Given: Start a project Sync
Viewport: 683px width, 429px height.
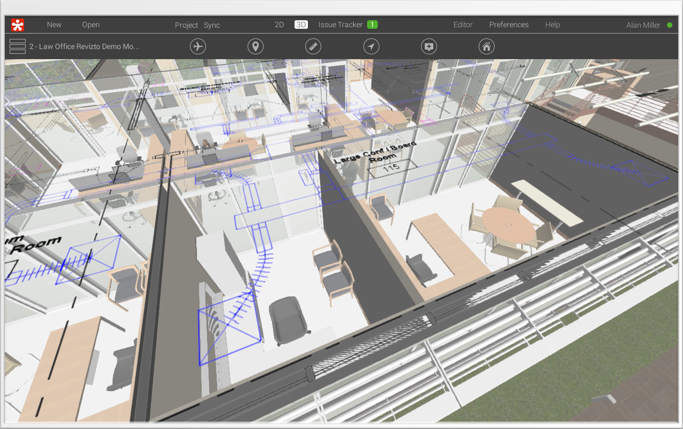Looking at the screenshot, I should pos(212,25).
